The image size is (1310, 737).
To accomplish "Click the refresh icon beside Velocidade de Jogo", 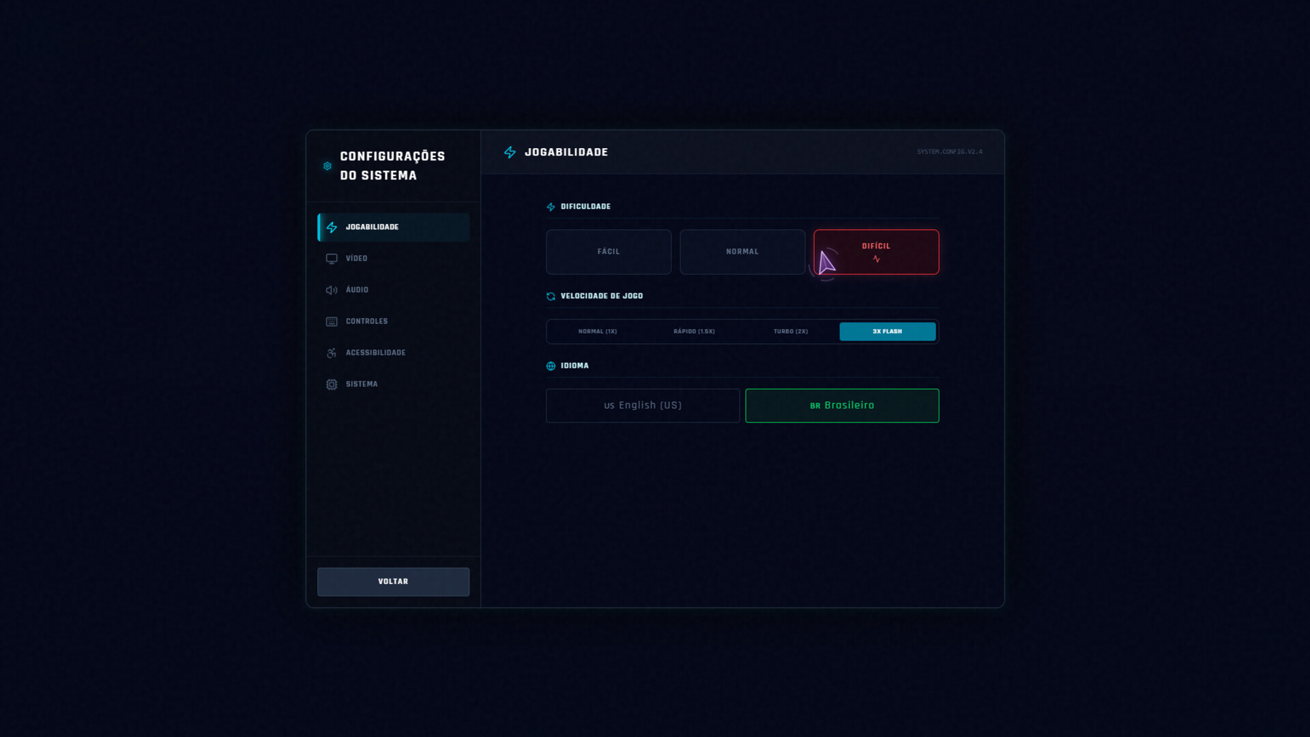I will [x=551, y=296].
